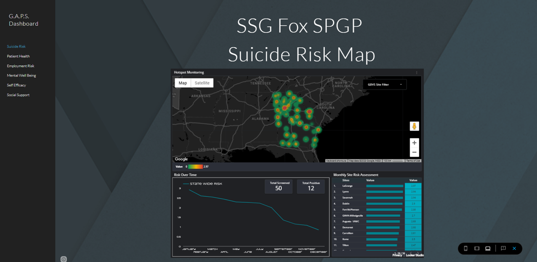Click the Risk Over Time chart title
This screenshot has height=262, width=537.
point(185,175)
